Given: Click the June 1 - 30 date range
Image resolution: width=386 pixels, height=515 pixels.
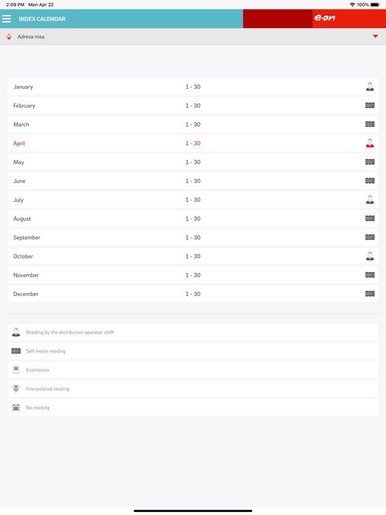Looking at the screenshot, I should [x=193, y=181].
